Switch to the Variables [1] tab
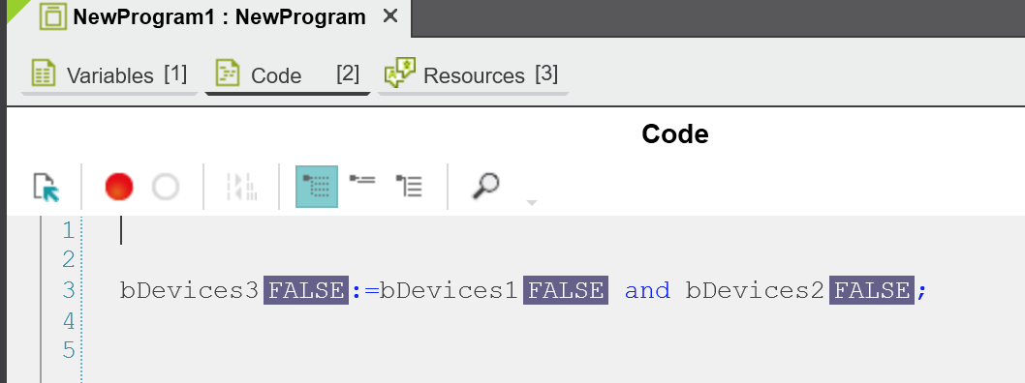Viewport: 1025px width, 383px height. pos(109,75)
